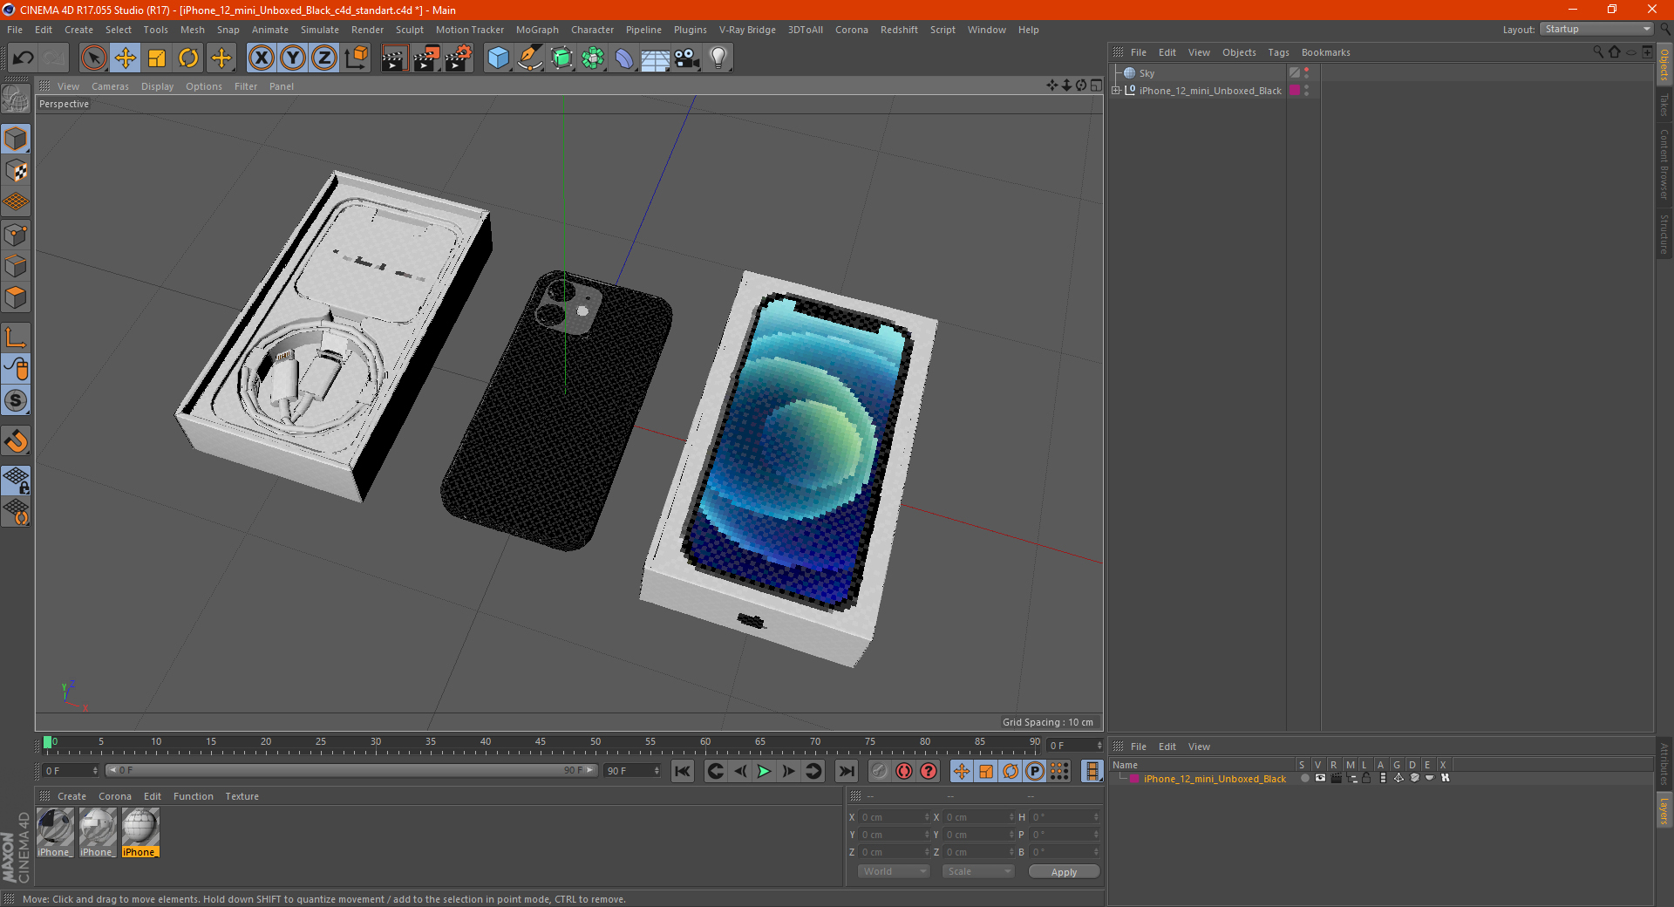This screenshot has height=907, width=1674.
Task: Toggle Sky visibility dots in Objects manager
Action: pos(1306,73)
